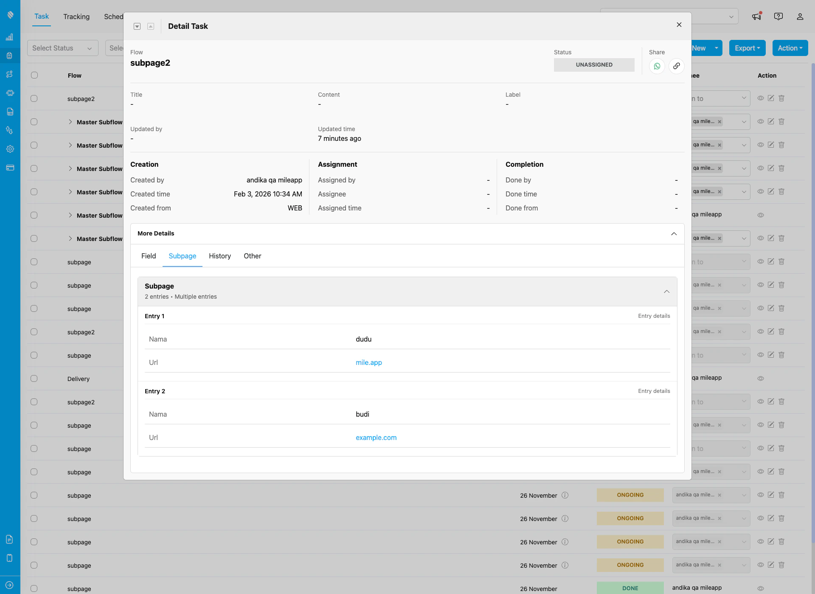Switch to the History tab
This screenshot has width=815, height=594.
pos(219,256)
